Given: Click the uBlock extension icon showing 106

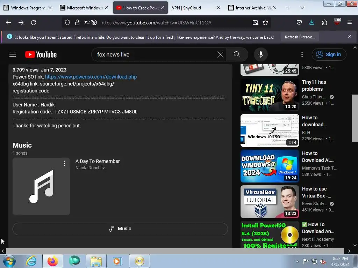Looking at the screenshot, I should (x=337, y=22).
